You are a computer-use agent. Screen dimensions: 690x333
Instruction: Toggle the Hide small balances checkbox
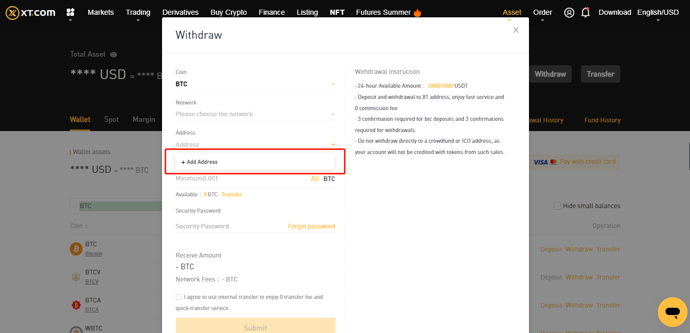[558, 206]
